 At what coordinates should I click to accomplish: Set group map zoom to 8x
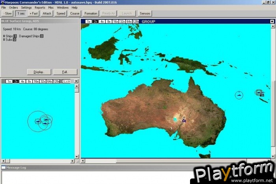tap(109, 21)
